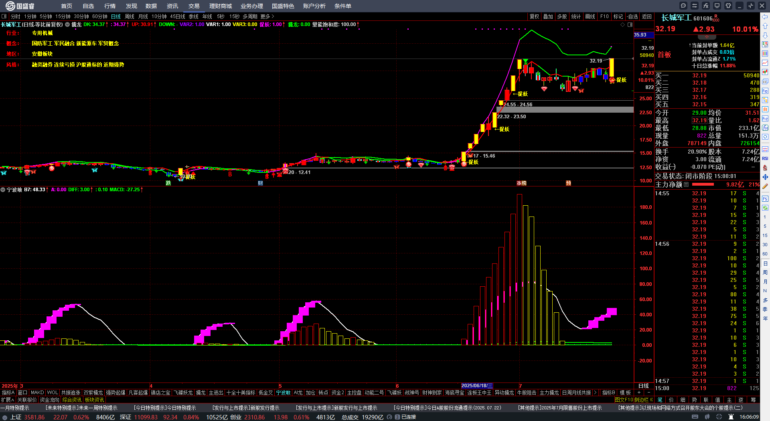
Task: Open the fx formula manager icon
Action: [706, 6]
